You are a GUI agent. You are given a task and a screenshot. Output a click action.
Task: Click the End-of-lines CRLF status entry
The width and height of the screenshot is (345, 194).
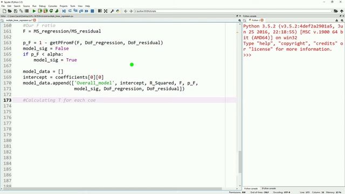(260, 192)
